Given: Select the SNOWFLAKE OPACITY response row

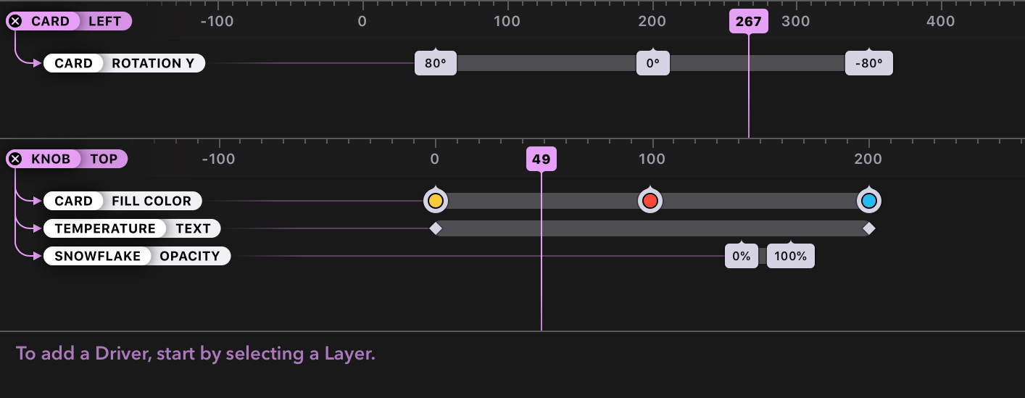Looking at the screenshot, I should [x=137, y=256].
